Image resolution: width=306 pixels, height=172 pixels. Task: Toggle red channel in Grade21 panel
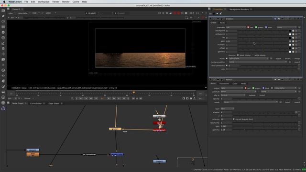248,27
